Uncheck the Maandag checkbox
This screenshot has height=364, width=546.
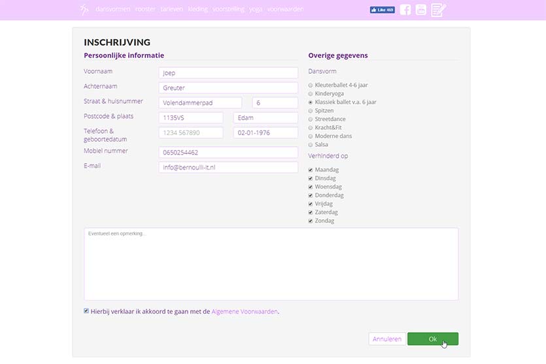[x=311, y=170]
